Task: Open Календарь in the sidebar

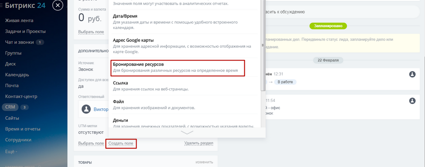Action: point(17,75)
